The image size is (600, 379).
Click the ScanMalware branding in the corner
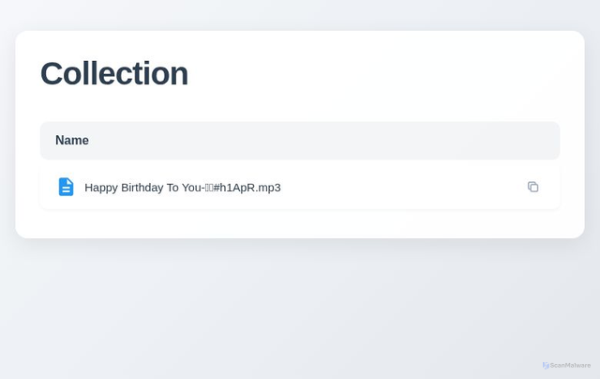(566, 365)
